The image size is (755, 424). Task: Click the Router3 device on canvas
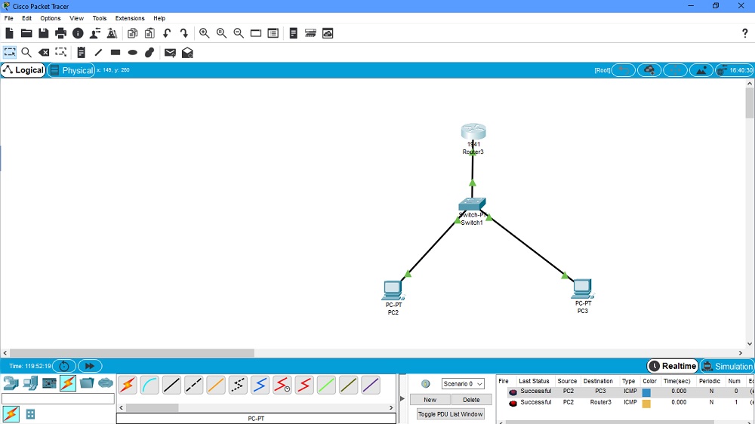tap(473, 133)
